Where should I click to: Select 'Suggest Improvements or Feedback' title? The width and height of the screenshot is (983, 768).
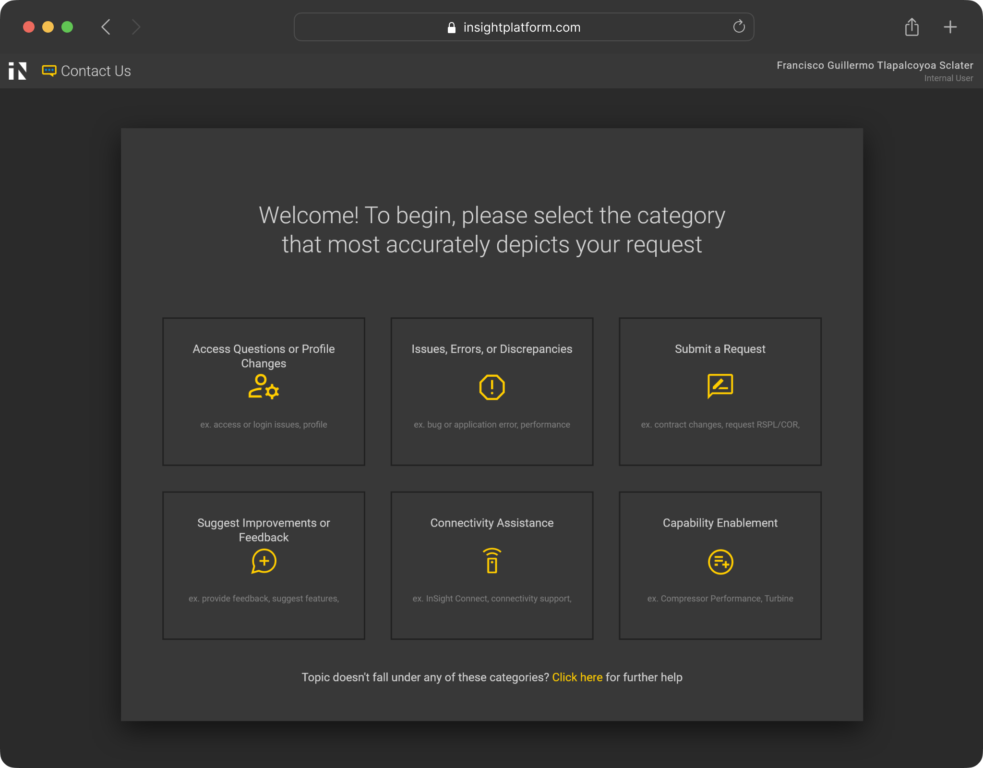coord(264,530)
